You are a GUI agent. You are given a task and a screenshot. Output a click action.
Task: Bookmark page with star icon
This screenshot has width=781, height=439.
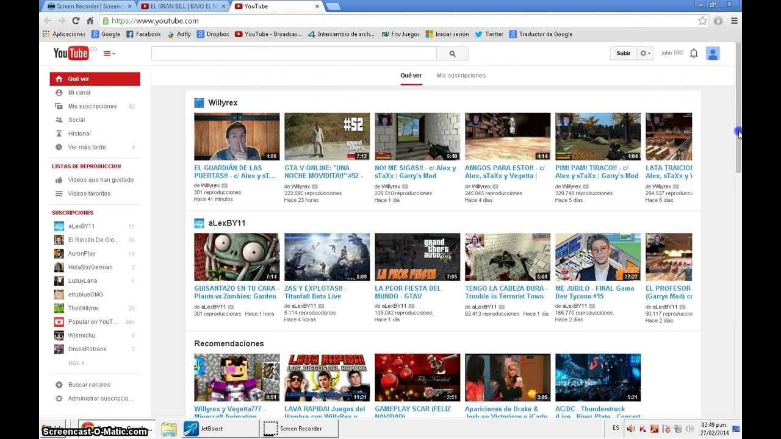click(x=703, y=21)
